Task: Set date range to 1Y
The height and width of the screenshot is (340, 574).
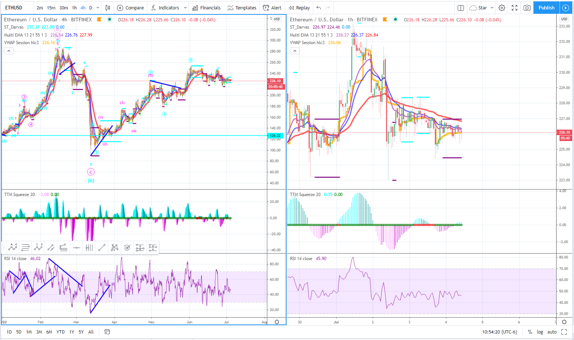Action: coord(72,332)
